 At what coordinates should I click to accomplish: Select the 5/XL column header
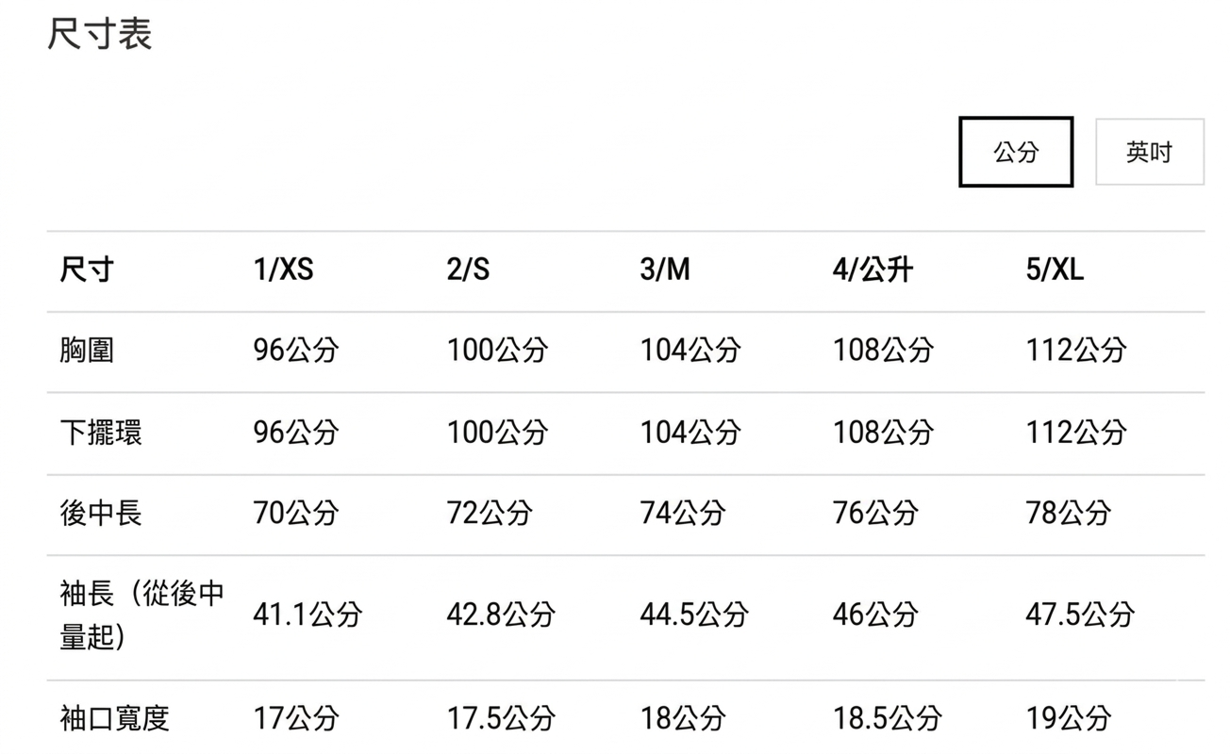click(1055, 270)
